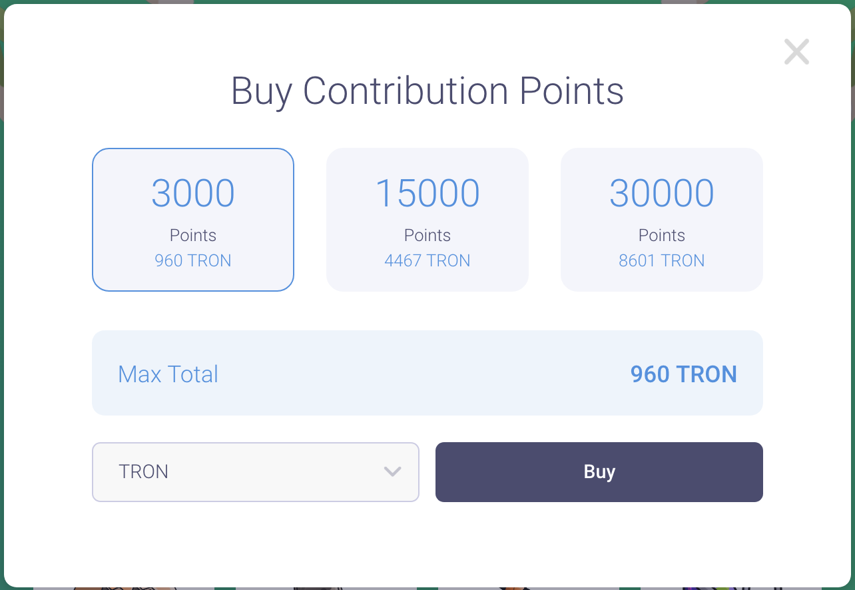
Task: Choose the 15000 Points package card
Action: tap(427, 220)
